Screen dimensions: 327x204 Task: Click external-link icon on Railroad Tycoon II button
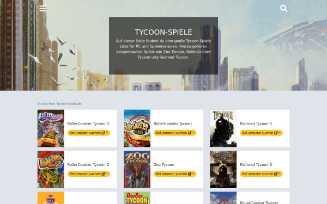pyautogui.click(x=276, y=133)
